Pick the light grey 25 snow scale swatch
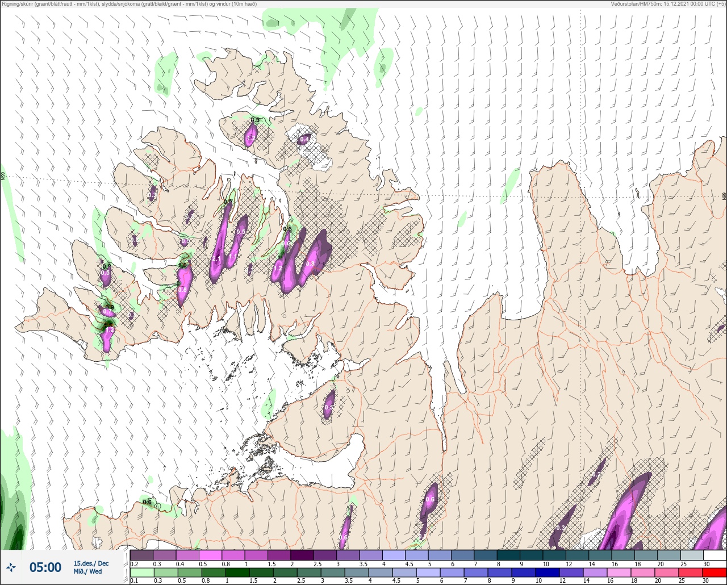727x585 pixels. (691, 555)
